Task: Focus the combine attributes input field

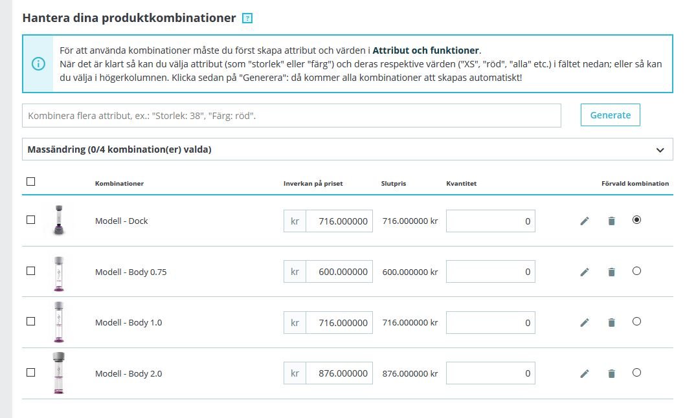Action: pos(291,116)
